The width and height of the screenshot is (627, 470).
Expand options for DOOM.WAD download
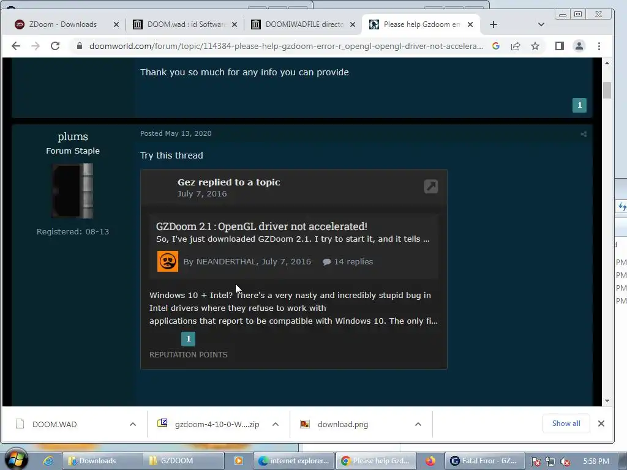click(x=133, y=425)
